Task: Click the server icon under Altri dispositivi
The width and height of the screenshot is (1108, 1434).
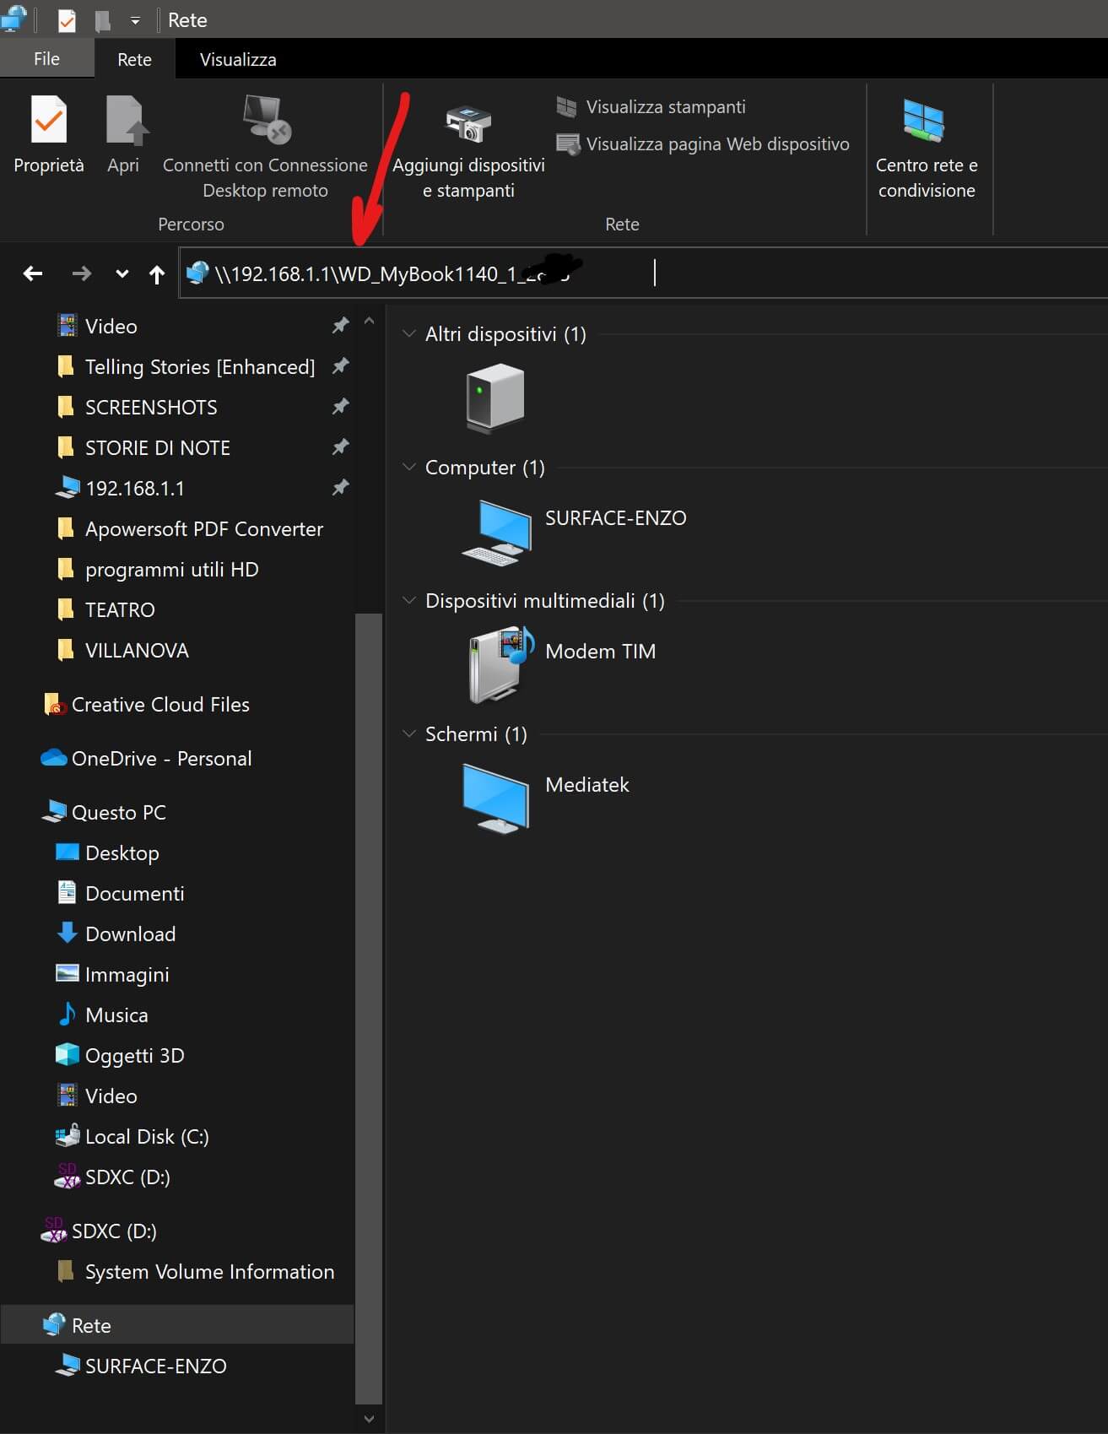Action: pyautogui.click(x=495, y=398)
